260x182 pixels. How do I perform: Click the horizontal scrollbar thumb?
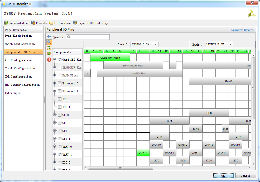click(121, 168)
